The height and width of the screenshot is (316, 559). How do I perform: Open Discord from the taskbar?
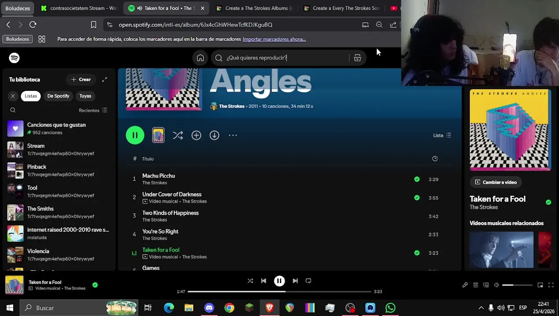(x=209, y=308)
